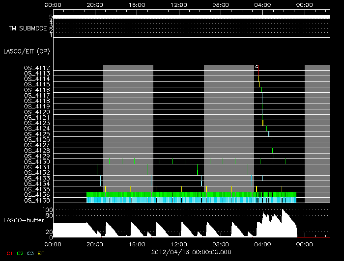Screen dimensions: 344x261
Task: Click the 20:00 tick label on the bottom time axis
Action: 95,244
